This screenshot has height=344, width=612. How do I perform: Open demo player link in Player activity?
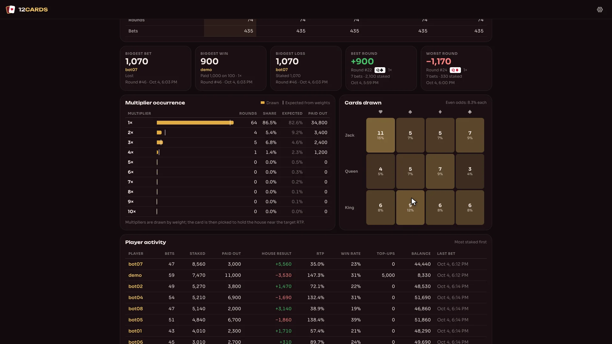135,275
